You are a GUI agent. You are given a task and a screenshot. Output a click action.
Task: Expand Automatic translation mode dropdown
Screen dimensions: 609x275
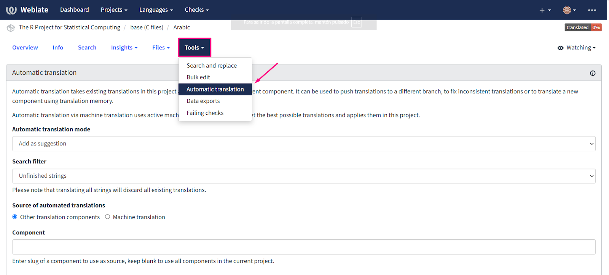tap(304, 144)
